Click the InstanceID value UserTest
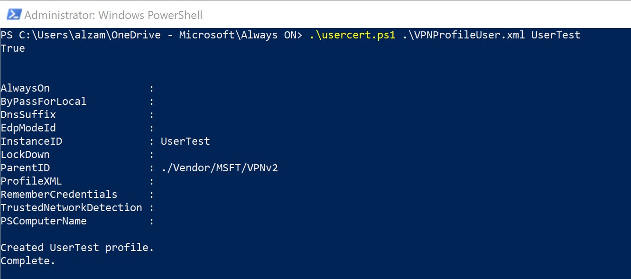Viewport: 631px width, 279px height. [186, 141]
